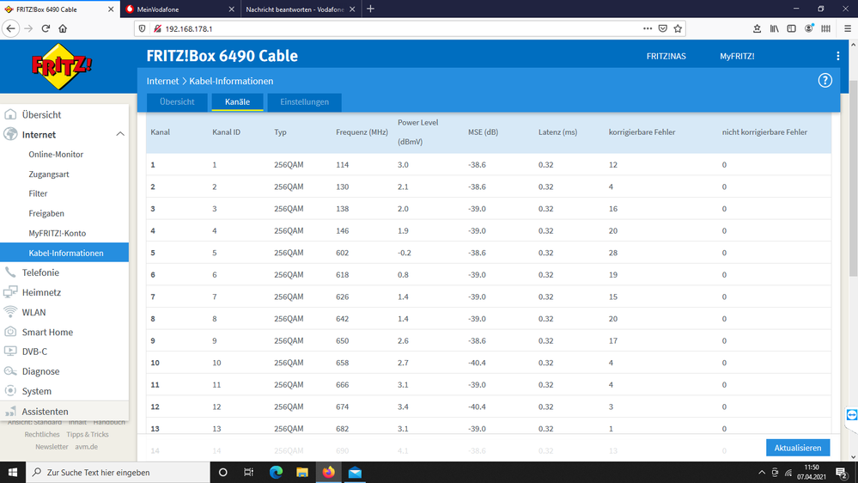858x483 pixels.
Task: Reload the page with refresh icon
Action: click(x=46, y=28)
